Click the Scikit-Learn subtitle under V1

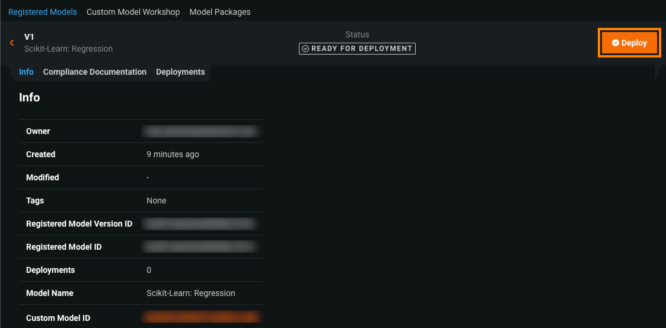click(x=68, y=49)
